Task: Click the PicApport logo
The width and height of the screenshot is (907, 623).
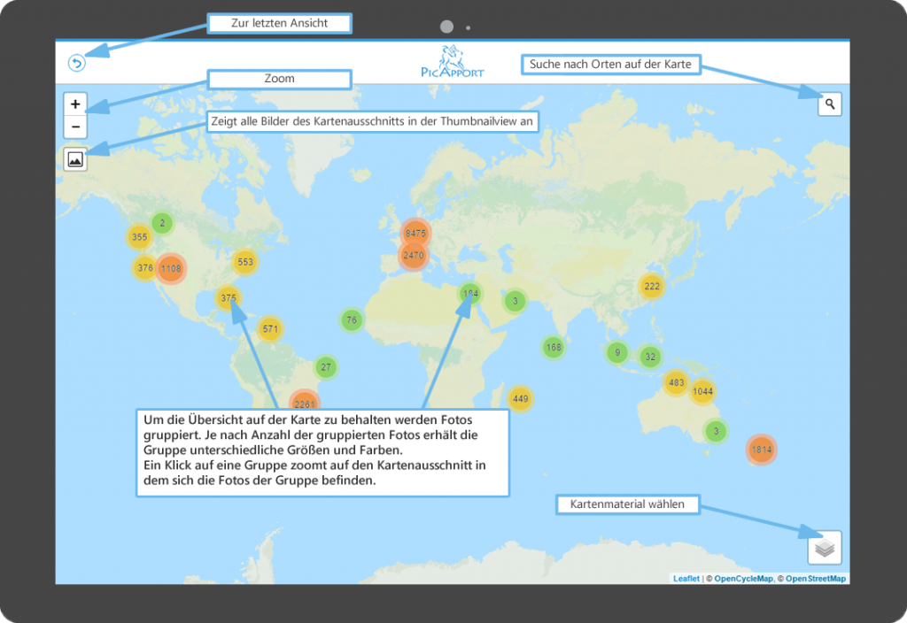Action: click(453, 62)
